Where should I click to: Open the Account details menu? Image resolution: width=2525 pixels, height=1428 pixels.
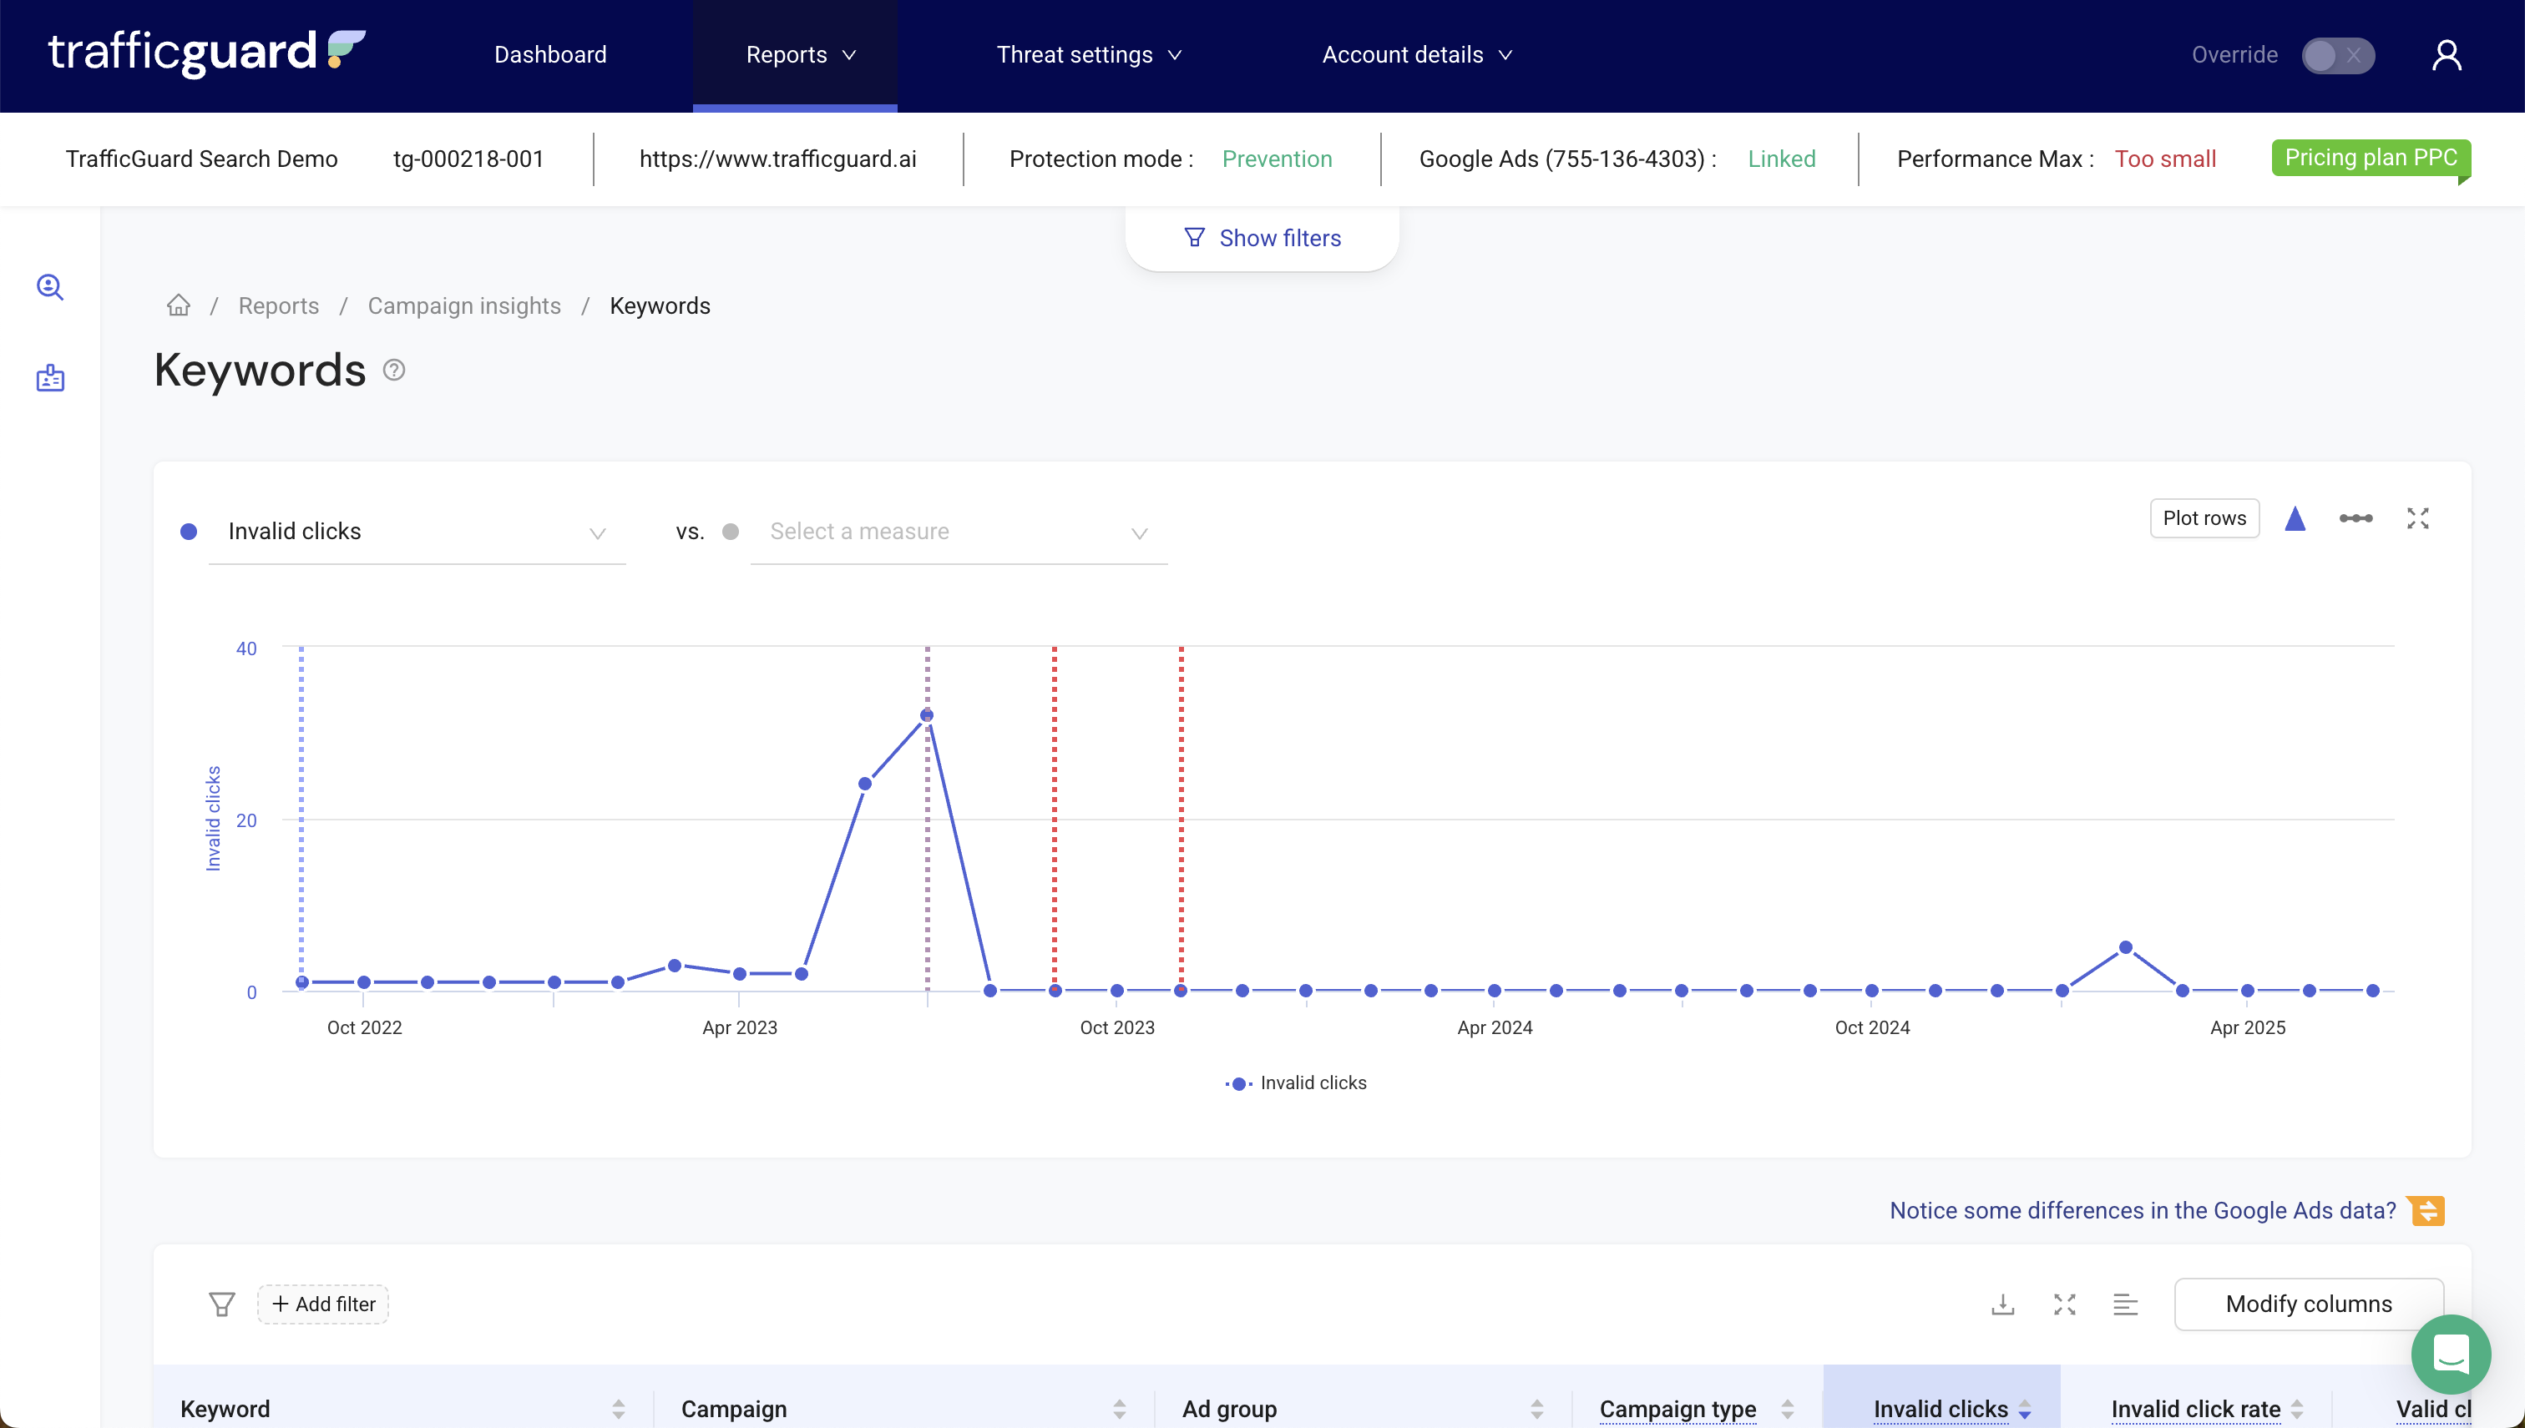(1416, 55)
